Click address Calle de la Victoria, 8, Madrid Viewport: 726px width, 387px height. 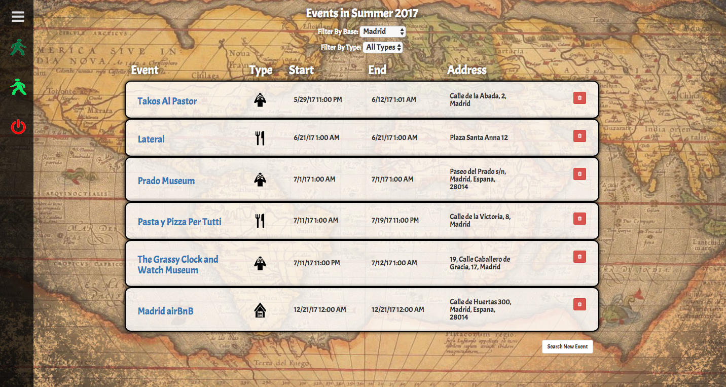coord(480,220)
